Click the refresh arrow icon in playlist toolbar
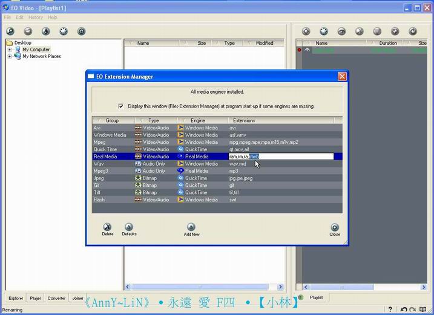434x315 pixels. 413,31
